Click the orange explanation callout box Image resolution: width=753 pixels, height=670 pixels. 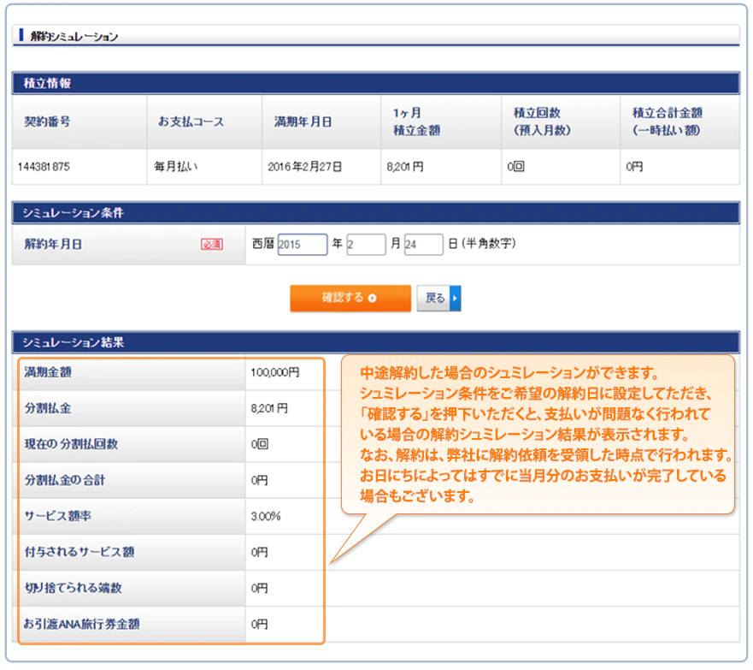[538, 436]
